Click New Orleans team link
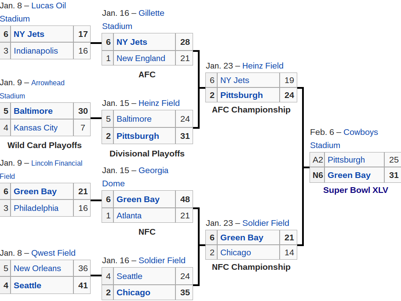Image resolution: width=401 pixels, height=301 pixels. click(37, 268)
